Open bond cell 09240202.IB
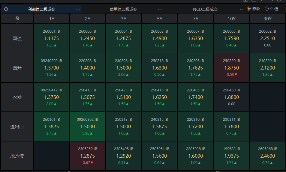The width and height of the screenshot is (286, 172). click(52, 68)
